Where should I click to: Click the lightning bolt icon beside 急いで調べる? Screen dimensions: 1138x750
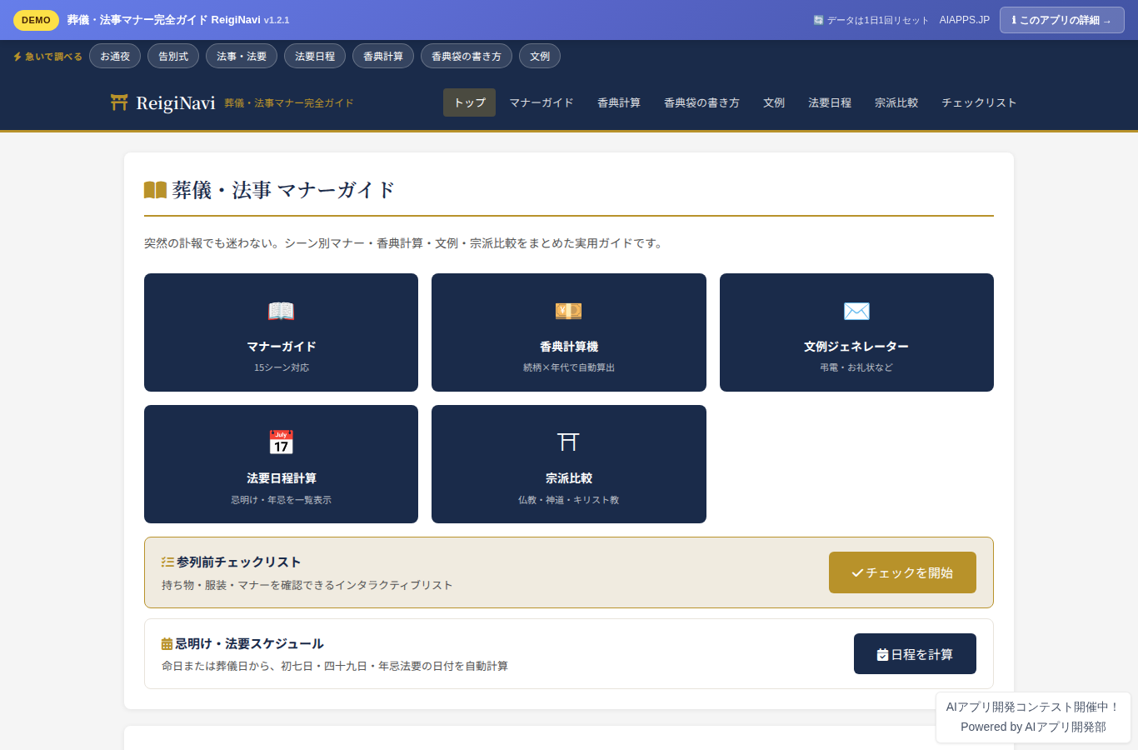pos(17,57)
